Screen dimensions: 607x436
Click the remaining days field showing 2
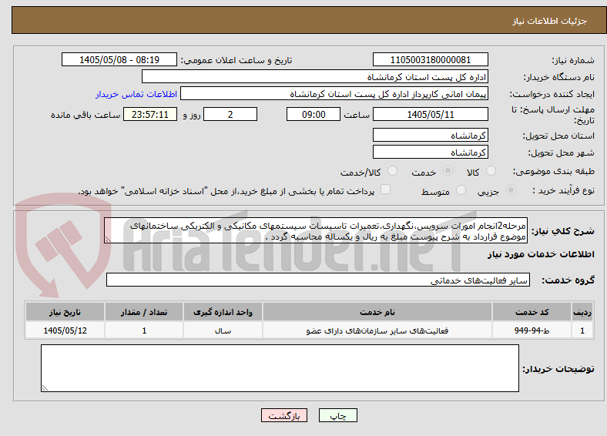(230, 114)
